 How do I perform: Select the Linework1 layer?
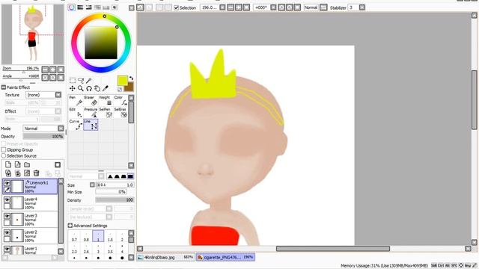point(30,186)
